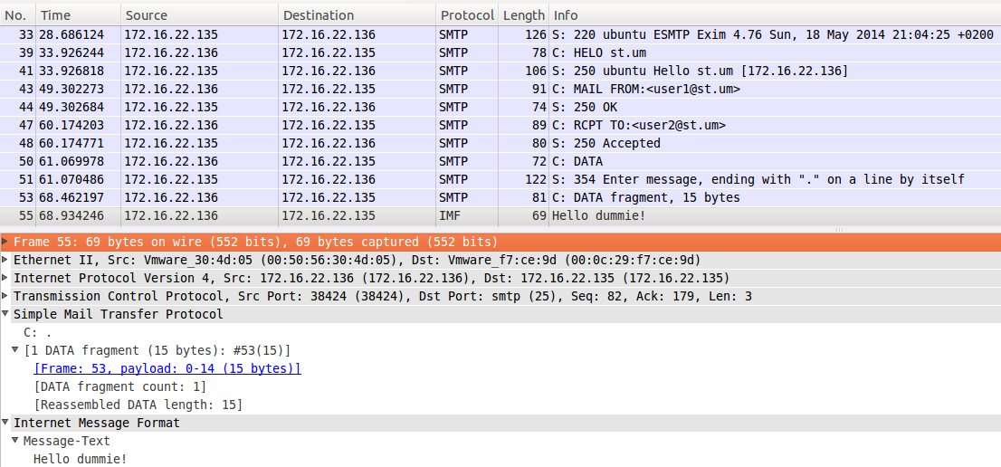Collapse the Message-Text subtree

[x=15, y=441]
